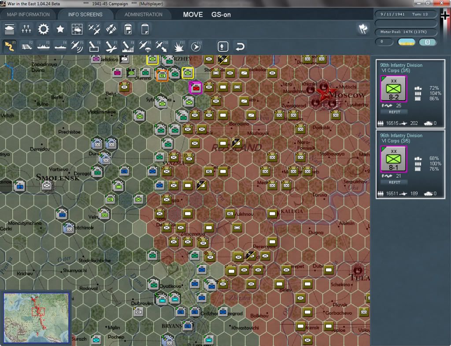Viewport: 451px width, 346px height.
Task: Click REFIT on the 96th Infantry Division
Action: [x=394, y=182]
